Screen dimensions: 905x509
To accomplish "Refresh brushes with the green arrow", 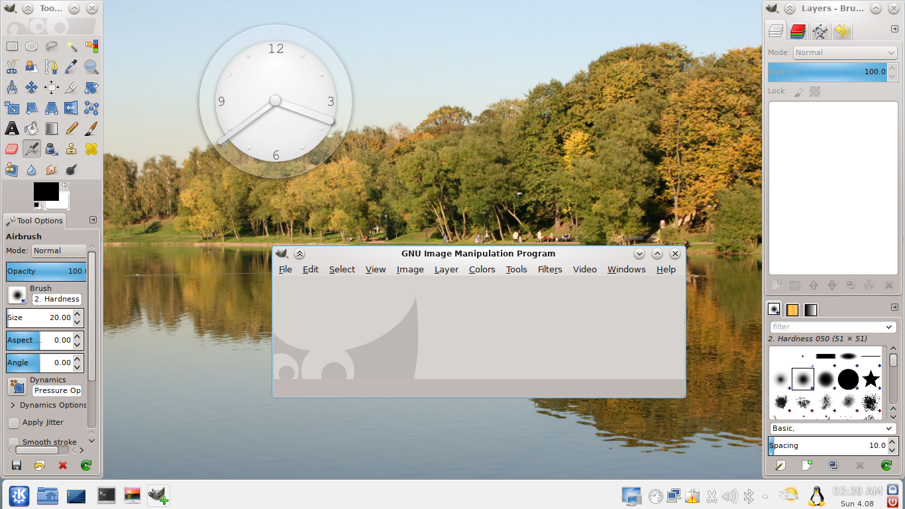I will pos(886,465).
